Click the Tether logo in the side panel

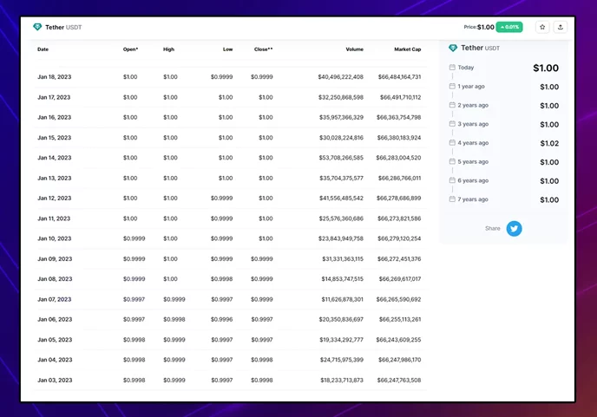tap(453, 48)
